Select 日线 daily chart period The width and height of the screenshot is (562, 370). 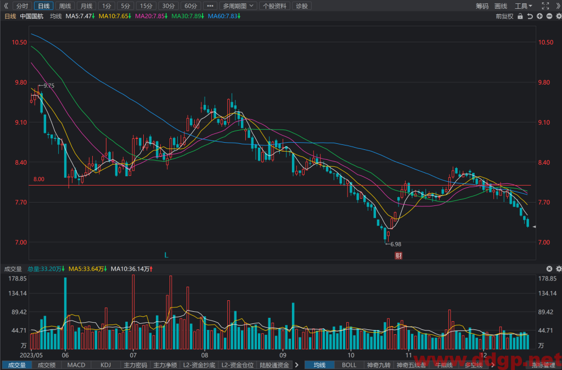43,5
